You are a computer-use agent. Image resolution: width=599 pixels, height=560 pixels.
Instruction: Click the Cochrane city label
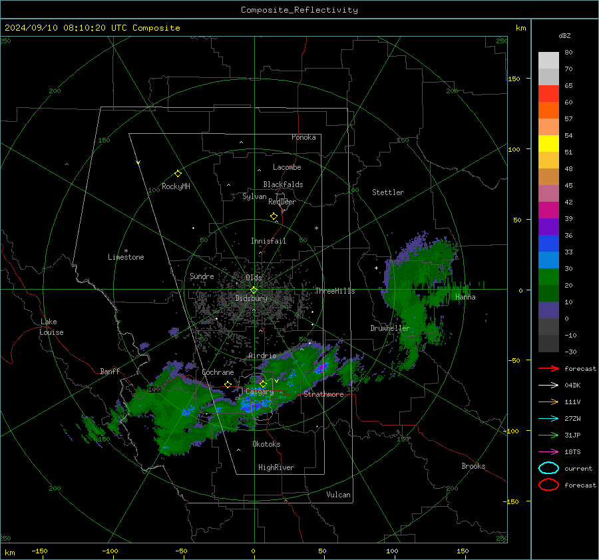click(218, 372)
